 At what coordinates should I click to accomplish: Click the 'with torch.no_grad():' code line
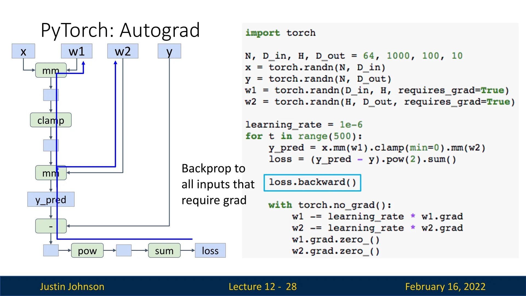330,205
